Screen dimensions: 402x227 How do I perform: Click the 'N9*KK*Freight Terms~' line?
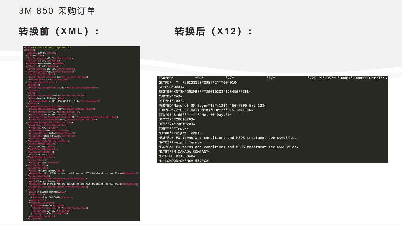[180, 133]
